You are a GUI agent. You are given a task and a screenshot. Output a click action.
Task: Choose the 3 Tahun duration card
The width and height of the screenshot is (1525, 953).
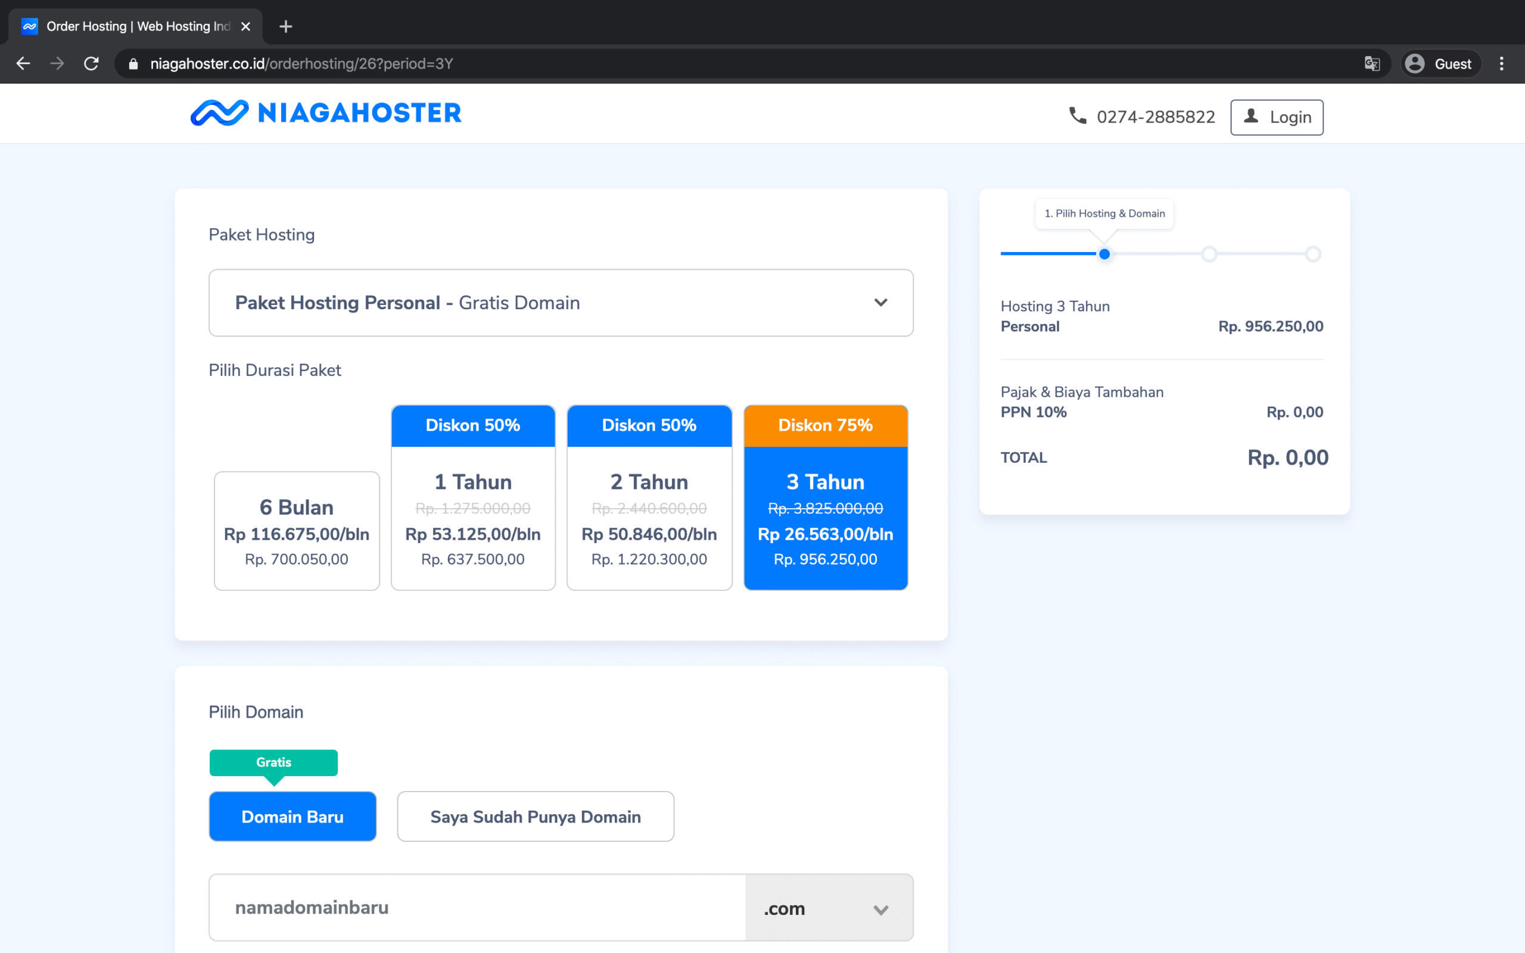826,498
